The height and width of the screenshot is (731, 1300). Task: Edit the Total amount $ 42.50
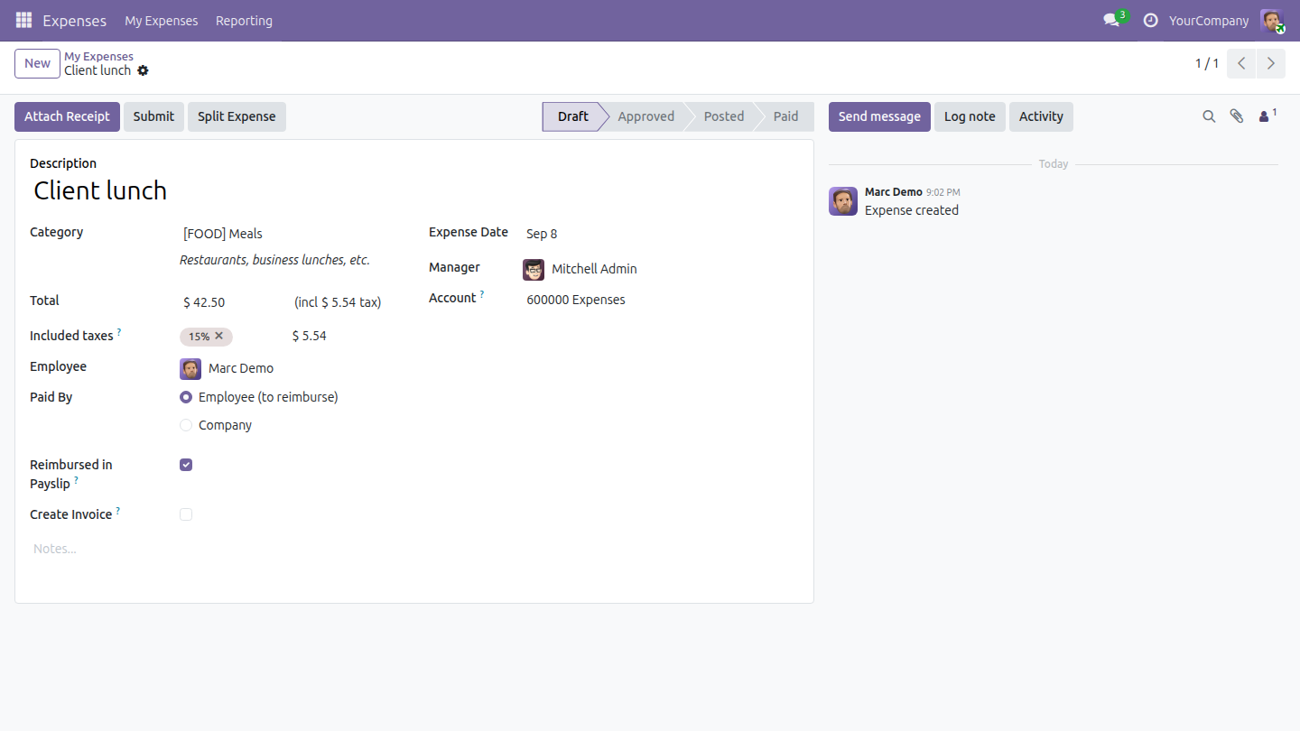pyautogui.click(x=231, y=302)
